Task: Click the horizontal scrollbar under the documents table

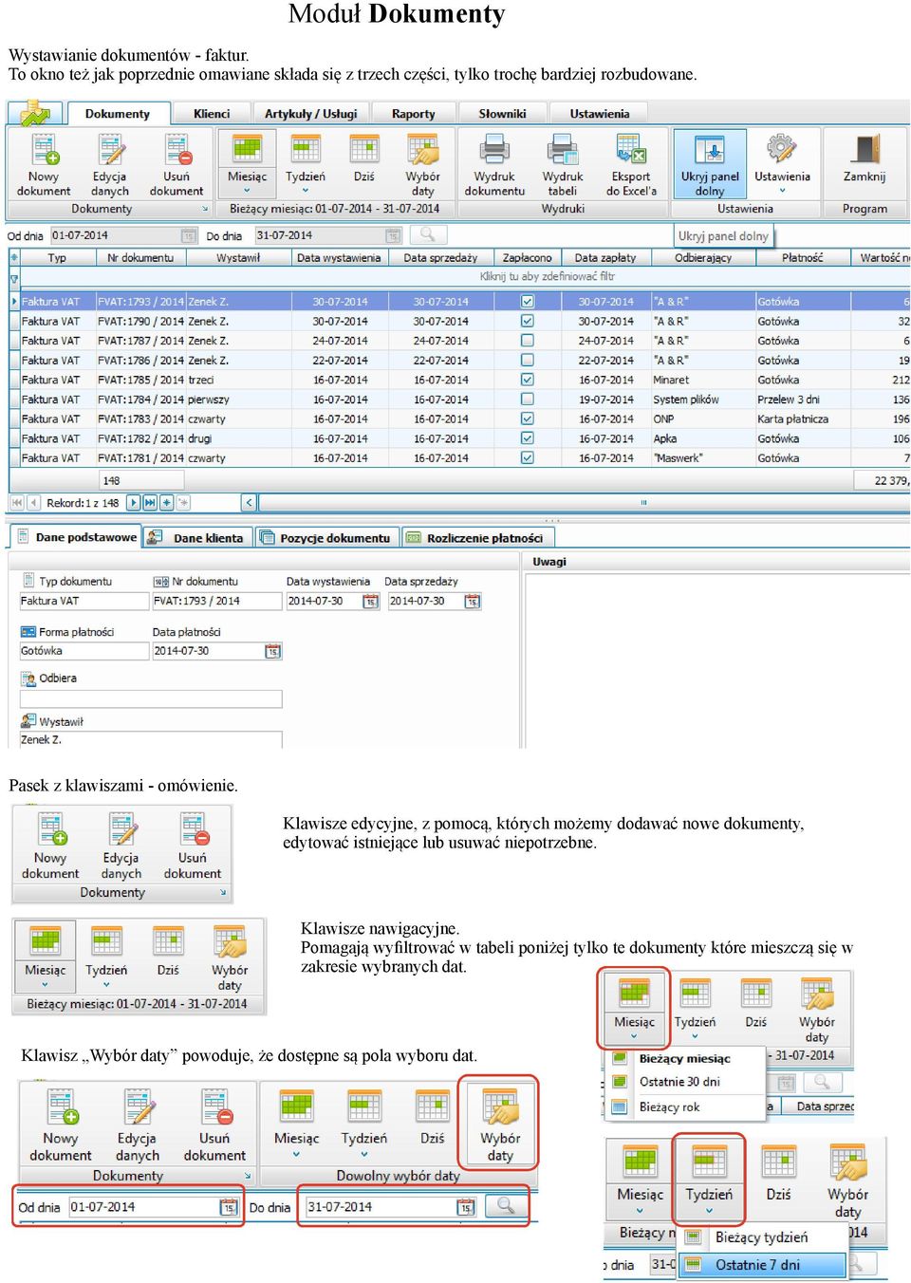Action: point(584,503)
